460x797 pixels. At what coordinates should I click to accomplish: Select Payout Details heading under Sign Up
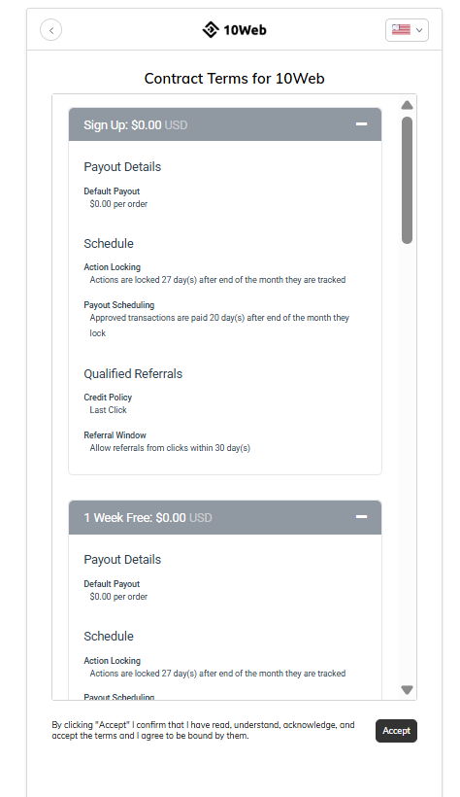[122, 167]
